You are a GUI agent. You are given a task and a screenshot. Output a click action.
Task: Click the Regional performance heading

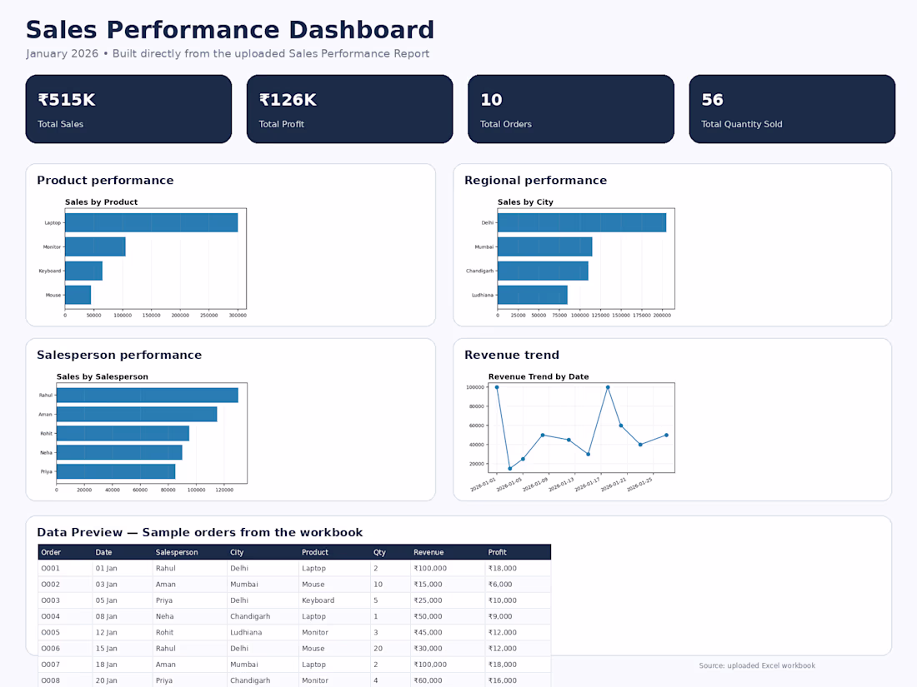536,181
